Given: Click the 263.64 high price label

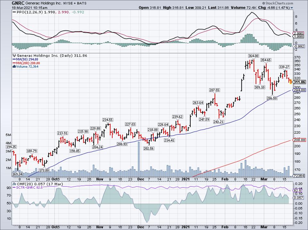Looking at the screenshot, I should pyautogui.click(x=198, y=103).
